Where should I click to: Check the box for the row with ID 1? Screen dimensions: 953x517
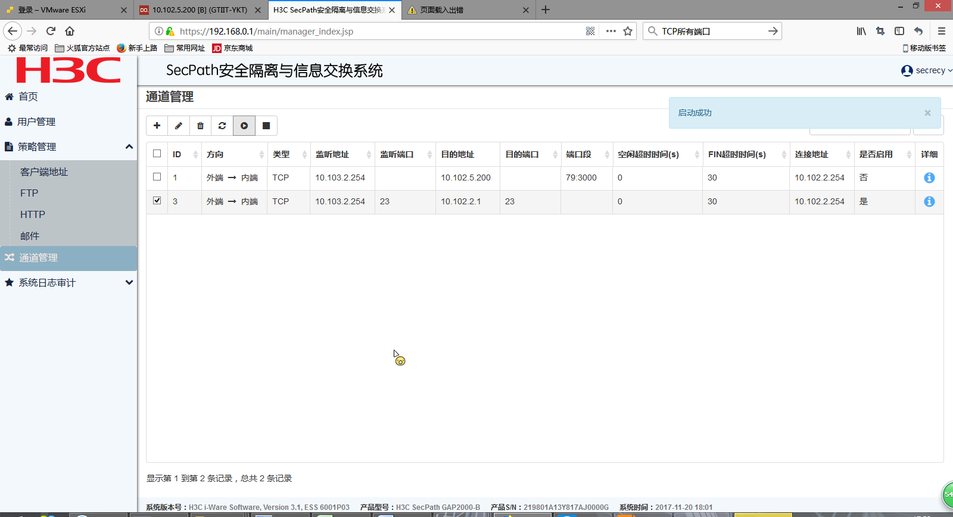coord(157,177)
